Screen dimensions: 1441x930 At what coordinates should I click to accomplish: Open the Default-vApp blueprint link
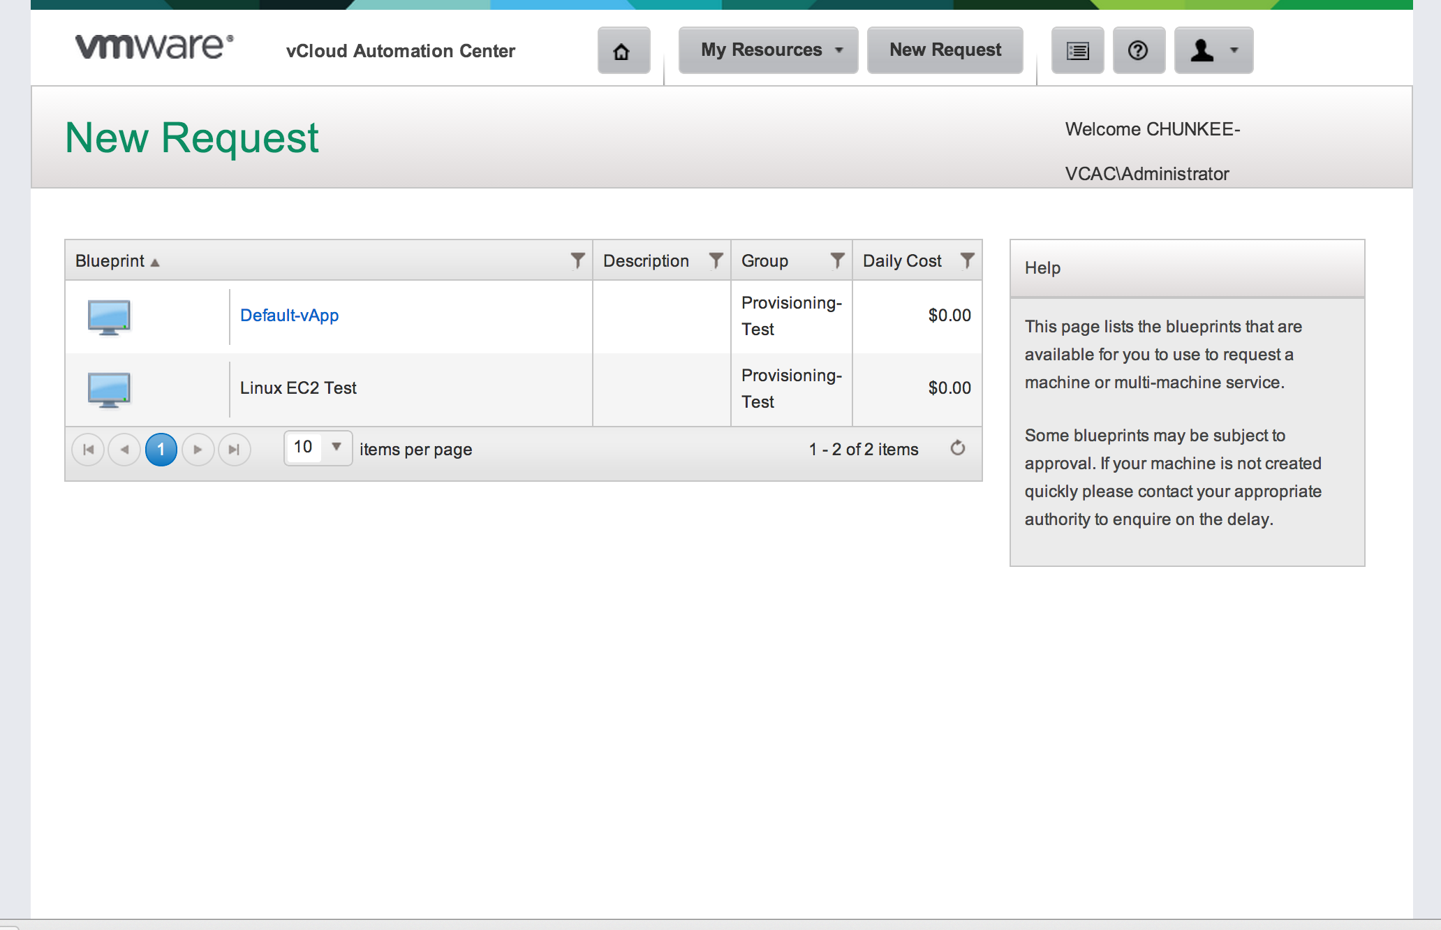(289, 316)
